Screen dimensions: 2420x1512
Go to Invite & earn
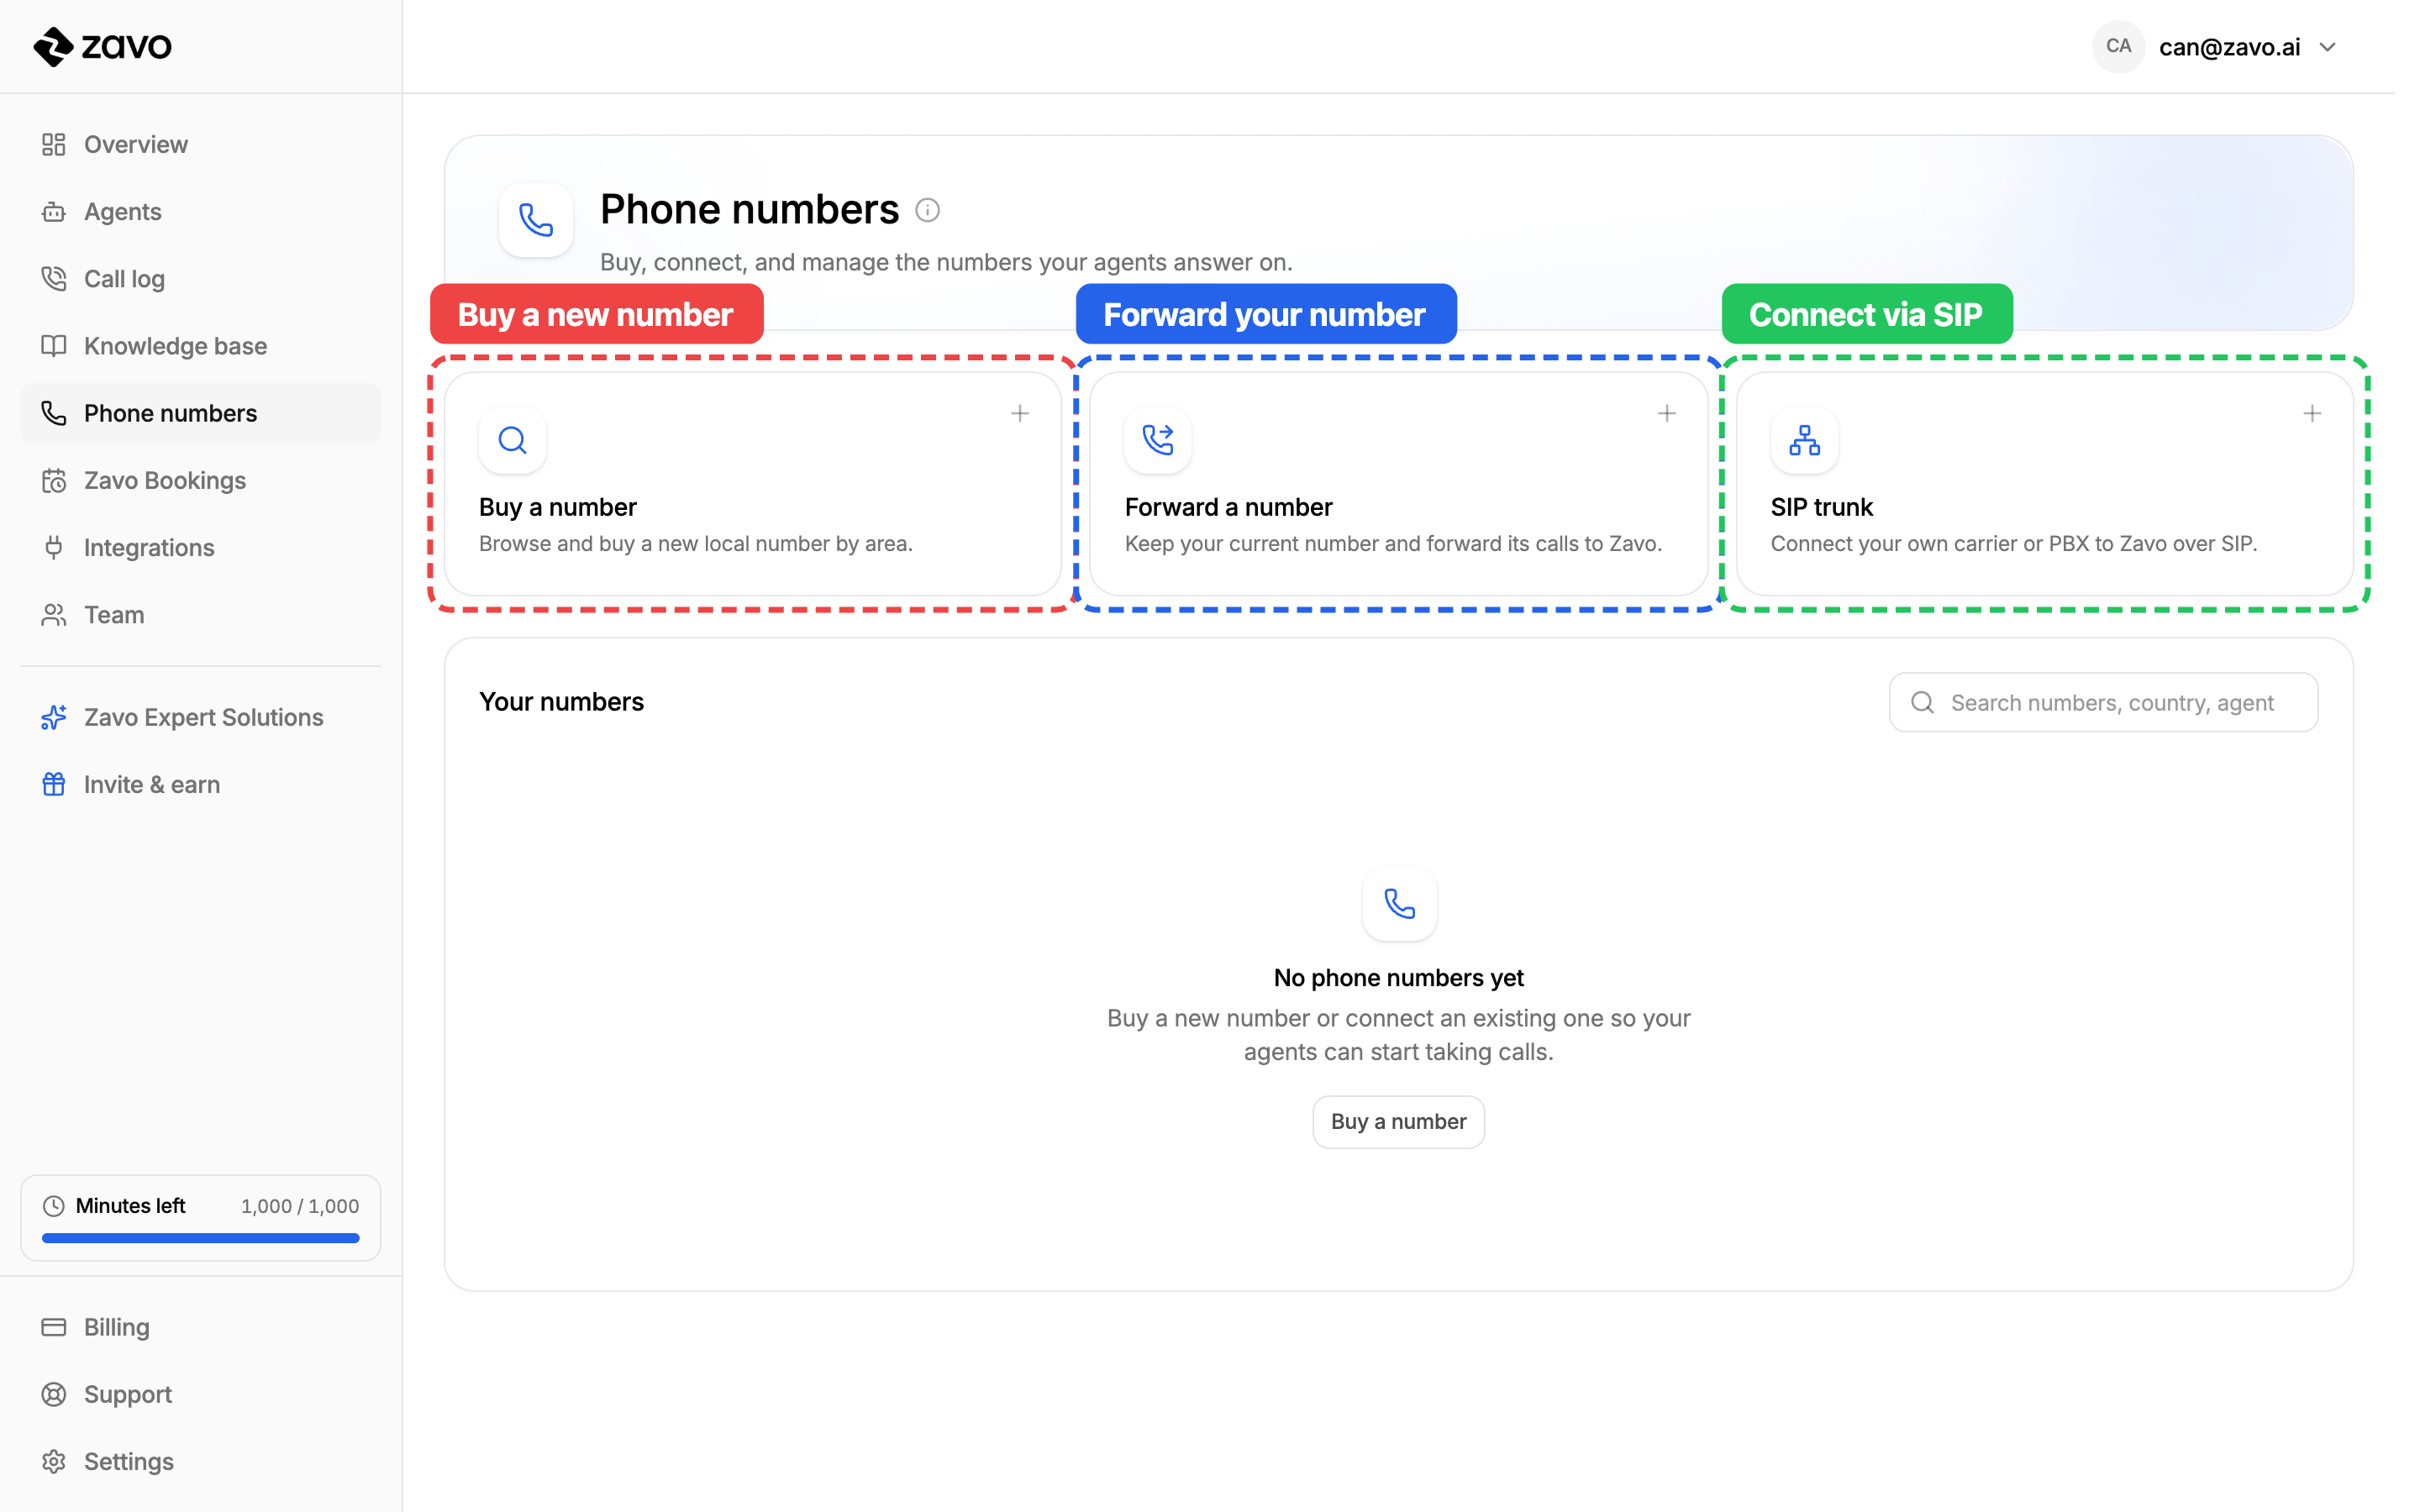[x=200, y=784]
